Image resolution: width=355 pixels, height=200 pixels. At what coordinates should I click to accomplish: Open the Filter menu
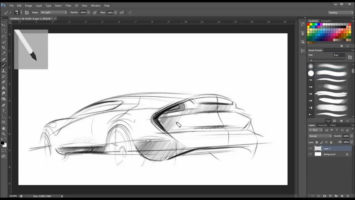pyautogui.click(x=68, y=6)
